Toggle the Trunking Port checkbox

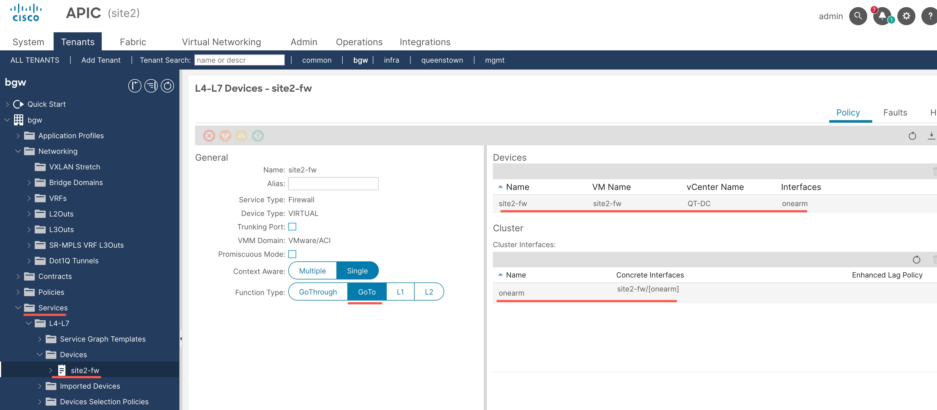click(x=292, y=226)
